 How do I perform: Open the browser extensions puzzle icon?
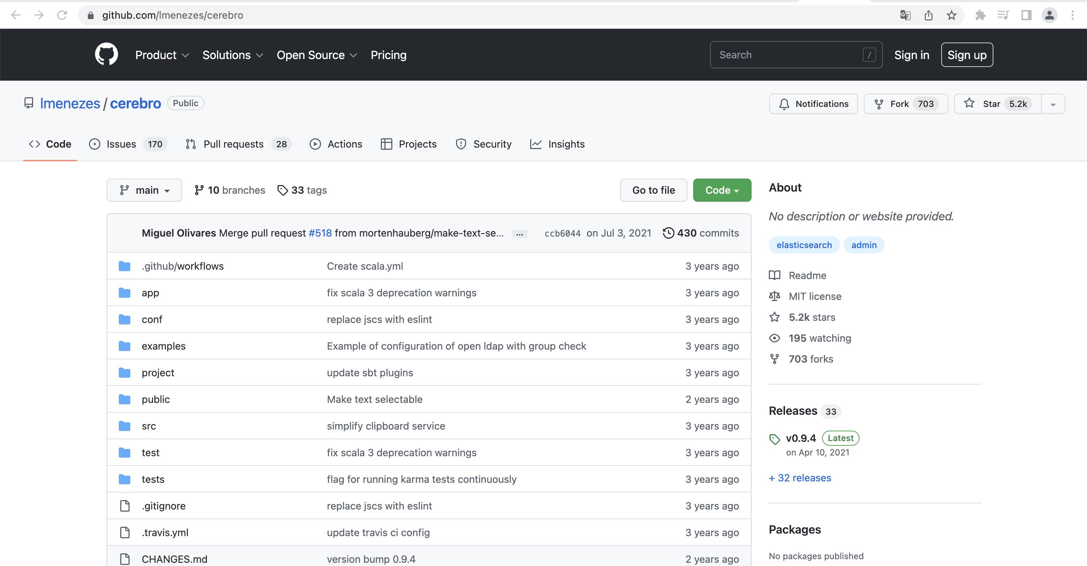pos(980,15)
